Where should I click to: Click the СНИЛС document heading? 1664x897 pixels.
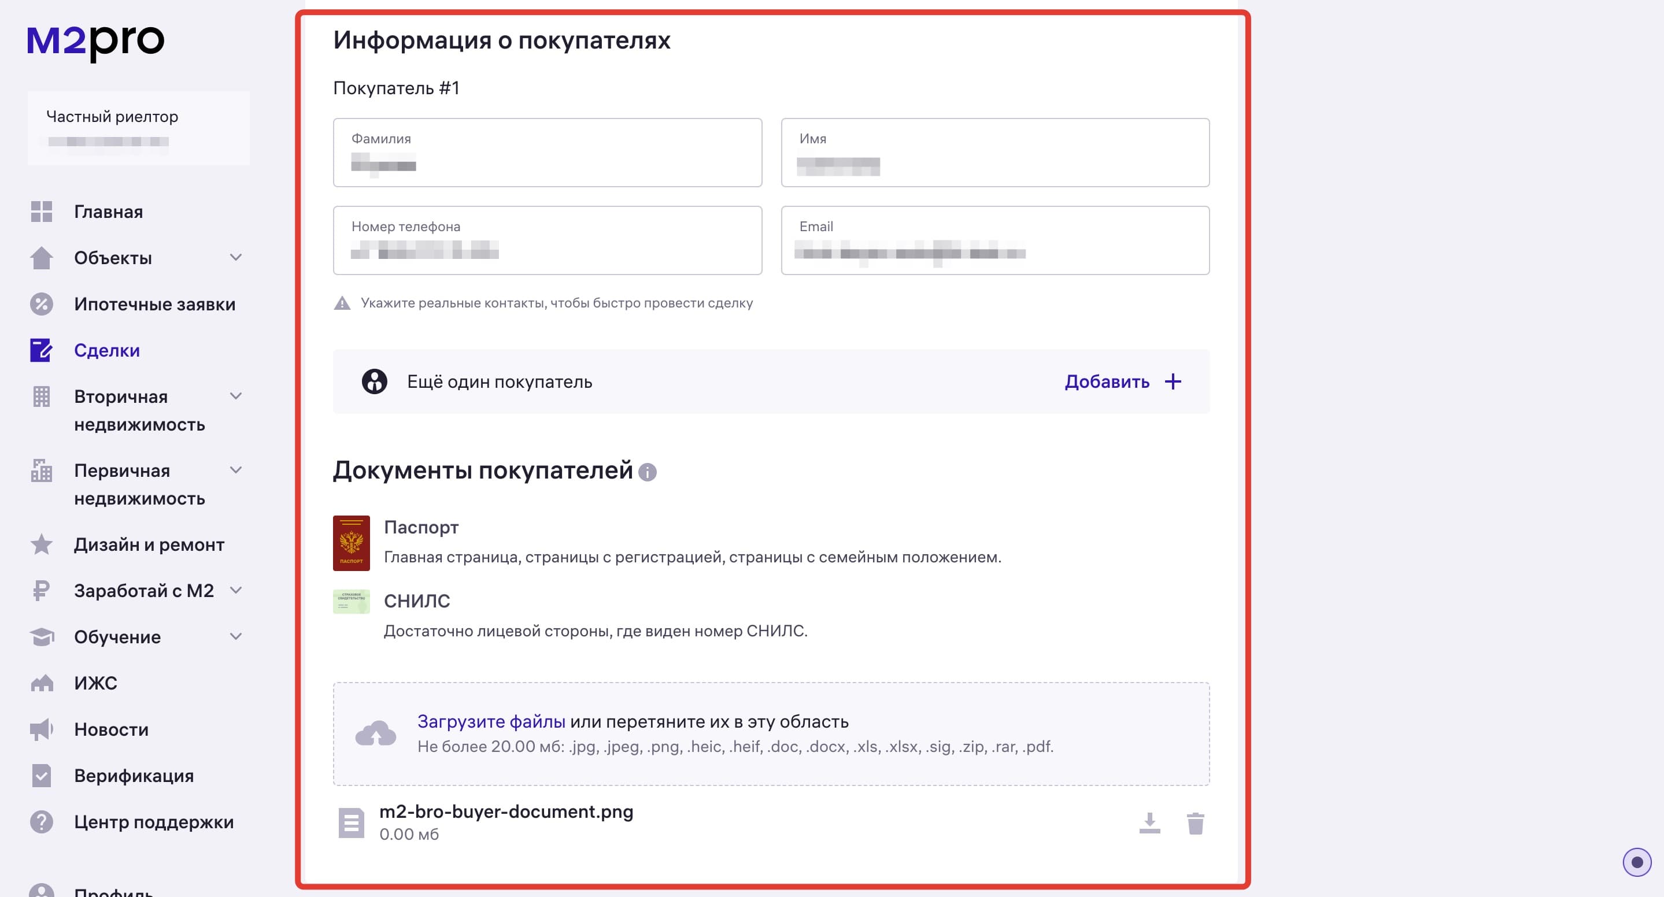coord(417,601)
